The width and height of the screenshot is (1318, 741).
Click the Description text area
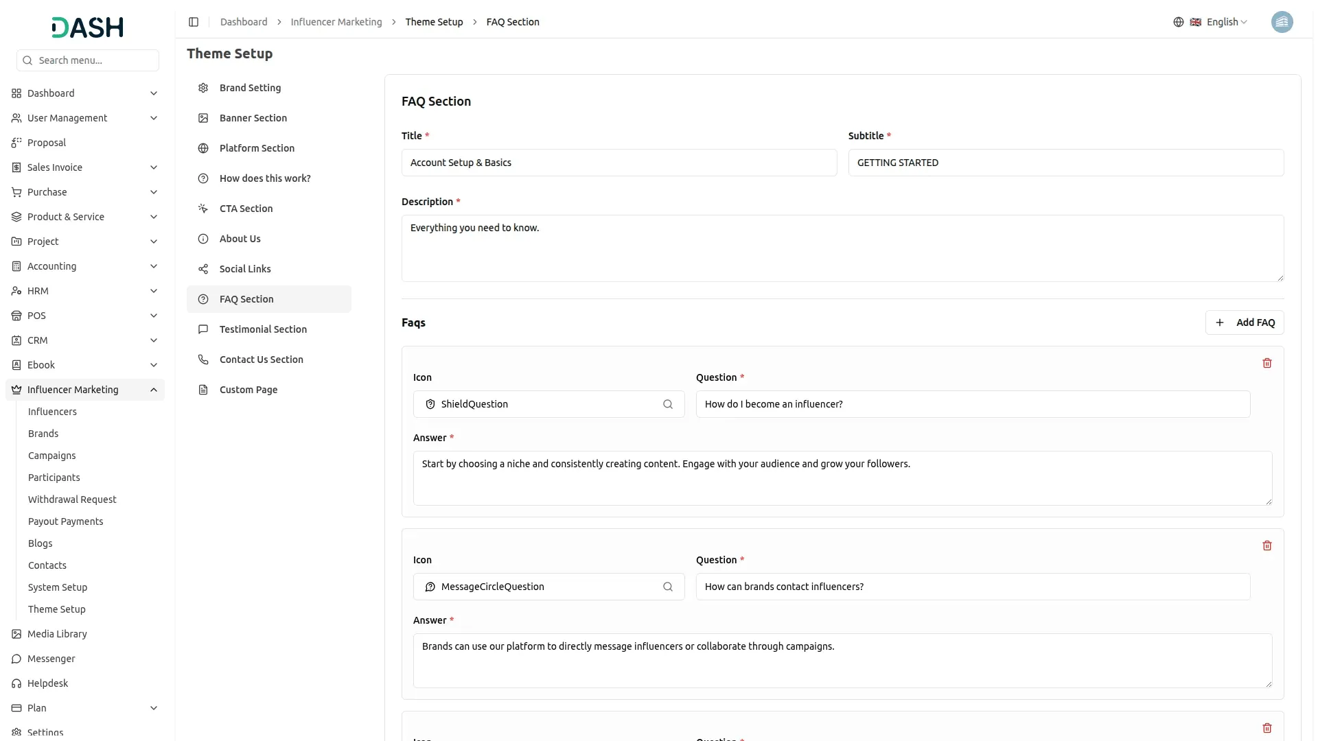click(x=842, y=248)
